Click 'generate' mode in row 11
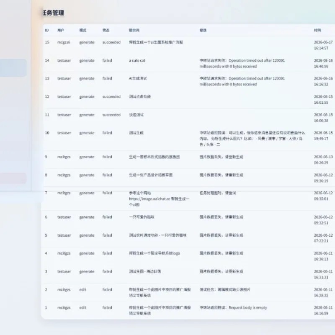 point(87,115)
